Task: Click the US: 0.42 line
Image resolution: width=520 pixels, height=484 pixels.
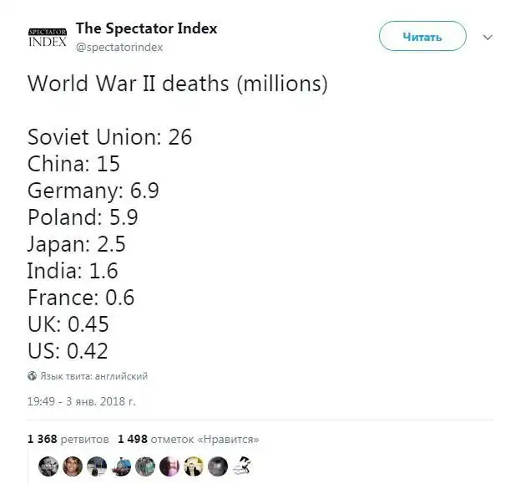Action: point(68,351)
